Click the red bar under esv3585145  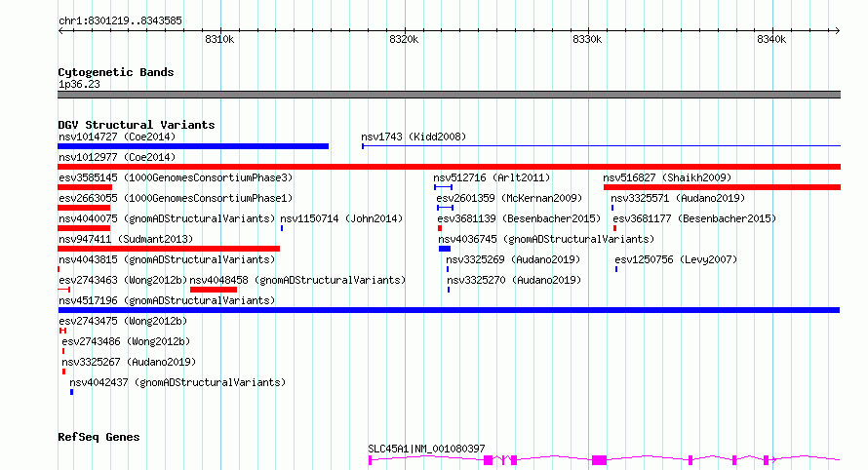85,187
